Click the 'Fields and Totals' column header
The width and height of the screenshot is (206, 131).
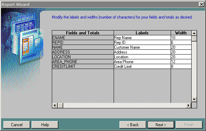click(83, 33)
